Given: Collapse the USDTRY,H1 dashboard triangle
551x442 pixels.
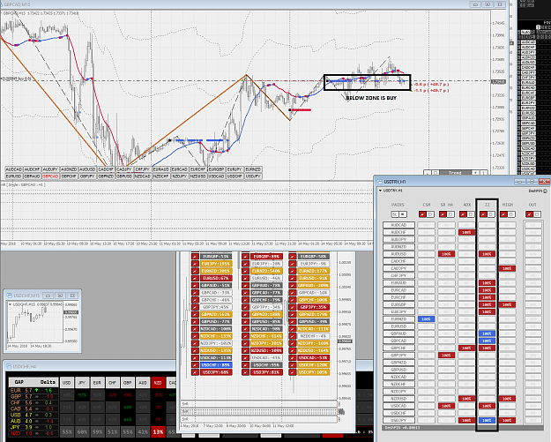Looking at the screenshot, I should tap(380, 191).
